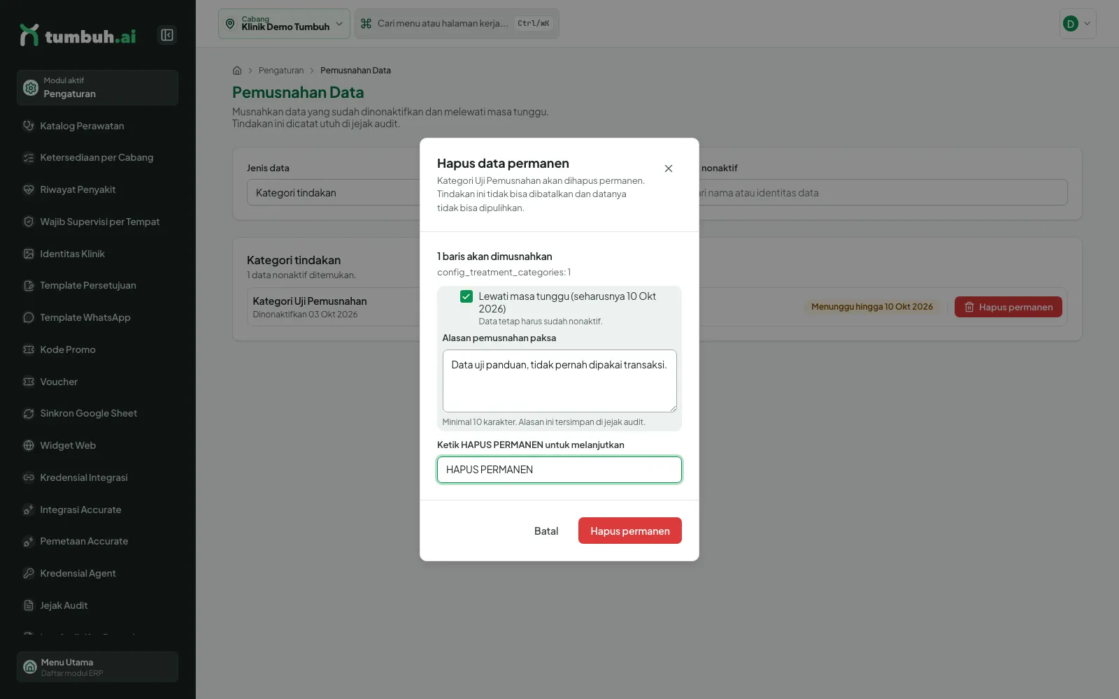
Task: Confirm Hapus permanen in dialog
Action: pos(630,531)
